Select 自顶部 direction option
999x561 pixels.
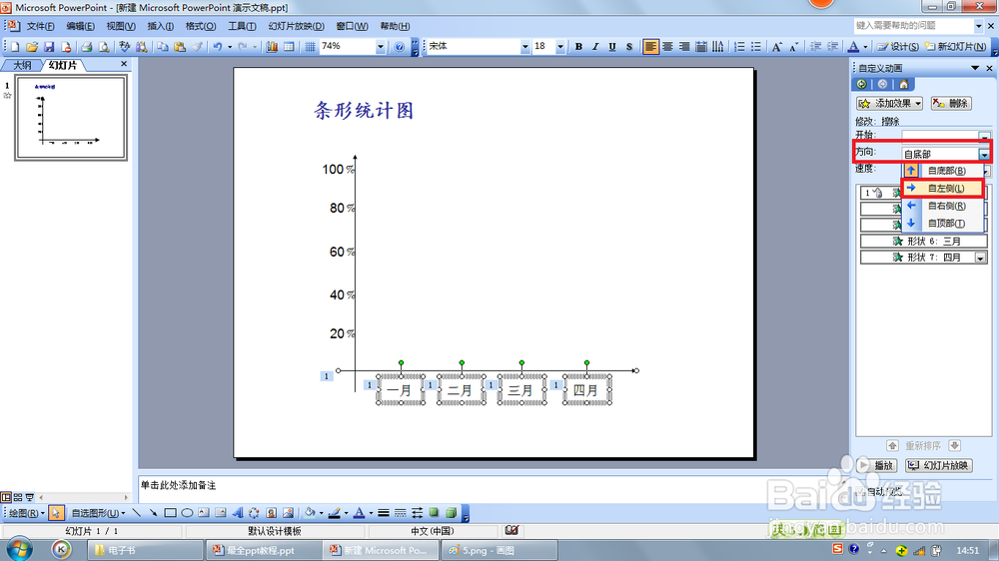(x=943, y=224)
